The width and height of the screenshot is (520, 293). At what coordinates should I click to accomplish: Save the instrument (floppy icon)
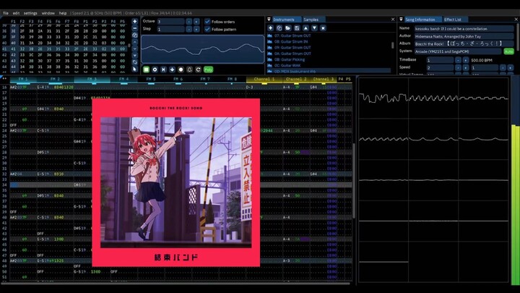[297, 28]
